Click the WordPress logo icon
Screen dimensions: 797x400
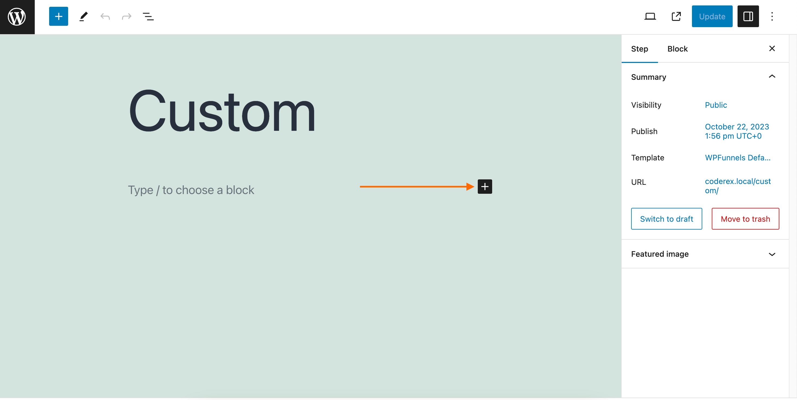(17, 17)
